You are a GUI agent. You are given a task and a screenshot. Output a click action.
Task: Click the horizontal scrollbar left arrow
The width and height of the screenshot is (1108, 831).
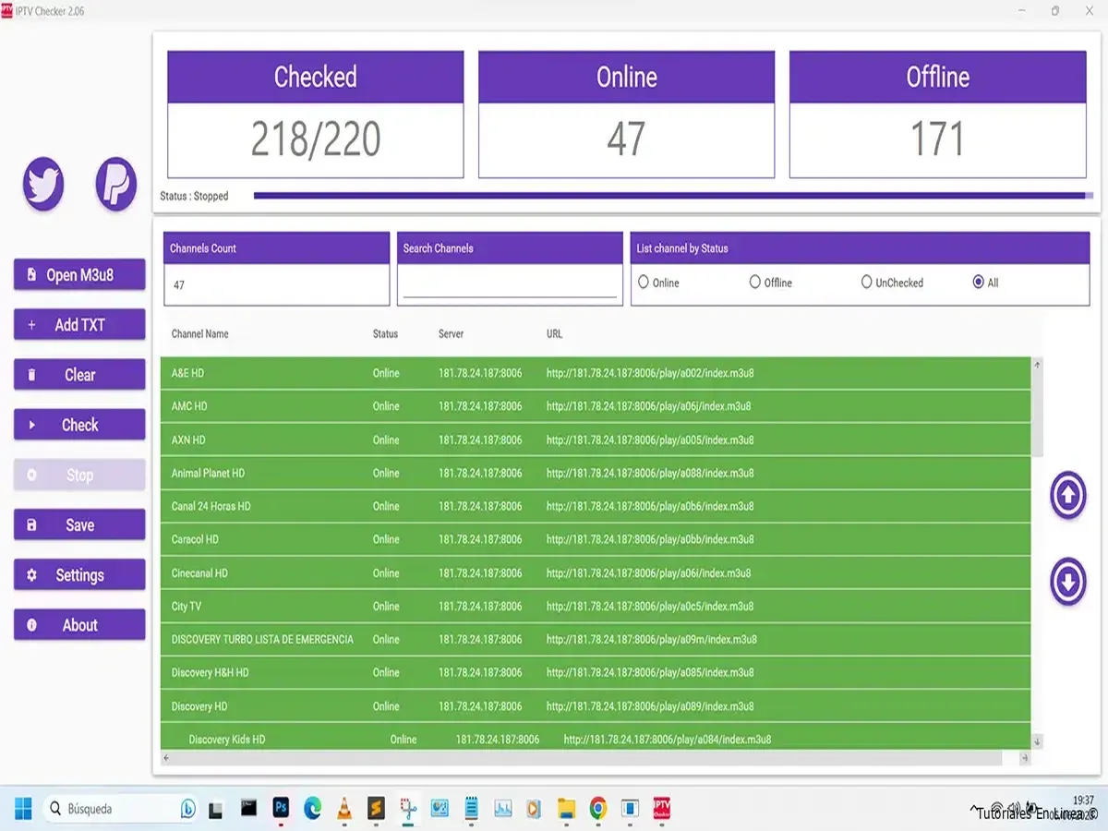pyautogui.click(x=166, y=758)
